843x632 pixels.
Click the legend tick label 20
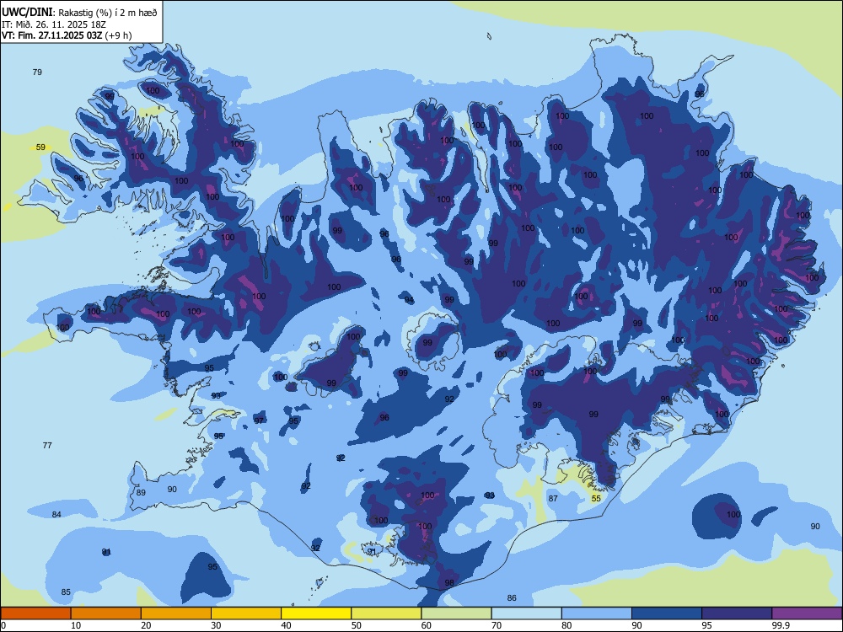pyautogui.click(x=146, y=625)
